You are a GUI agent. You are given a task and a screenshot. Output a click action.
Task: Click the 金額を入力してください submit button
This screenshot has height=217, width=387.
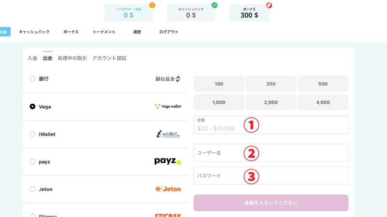(x=271, y=203)
